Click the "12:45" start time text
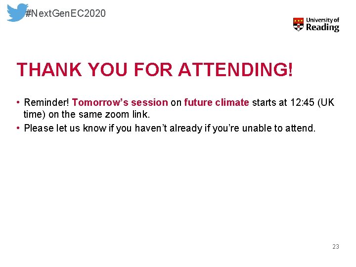The width and height of the screenshot is (356, 267). [x=302, y=102]
